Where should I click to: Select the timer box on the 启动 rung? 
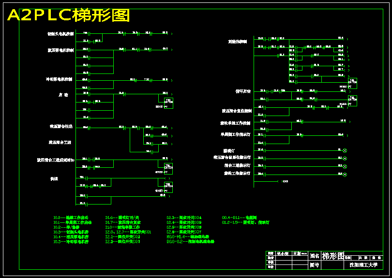(x=168, y=103)
